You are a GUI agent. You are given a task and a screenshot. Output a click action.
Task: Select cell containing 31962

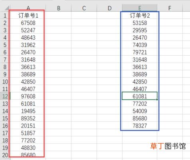[x=28, y=45]
